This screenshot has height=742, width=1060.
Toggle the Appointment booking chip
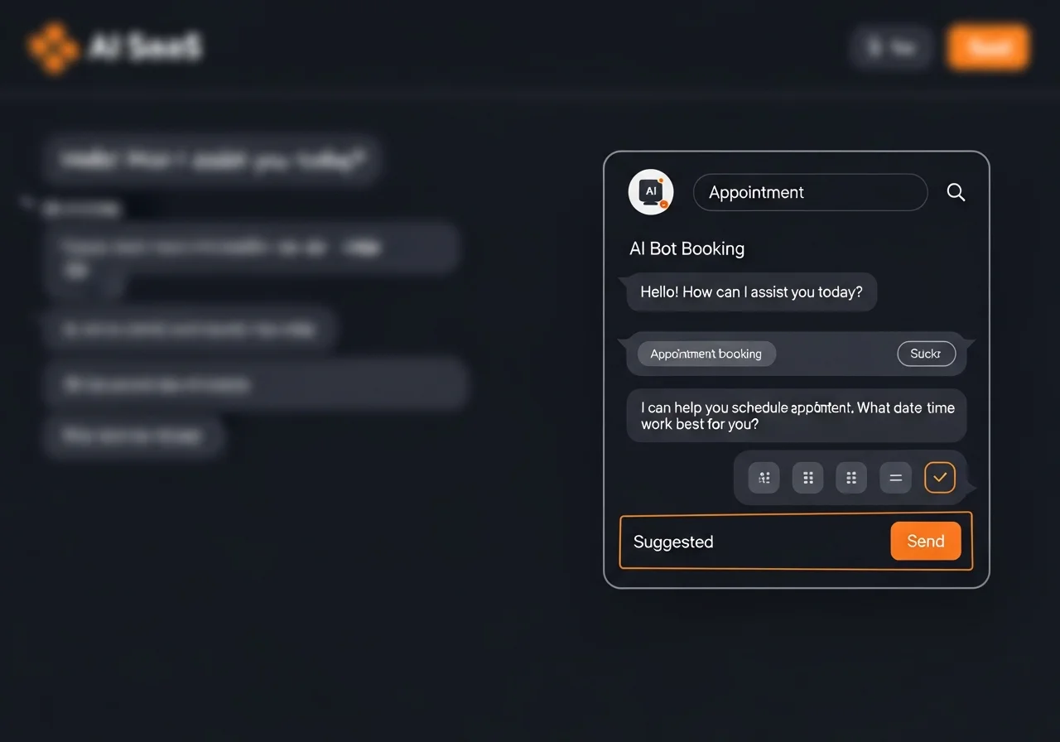pos(706,354)
